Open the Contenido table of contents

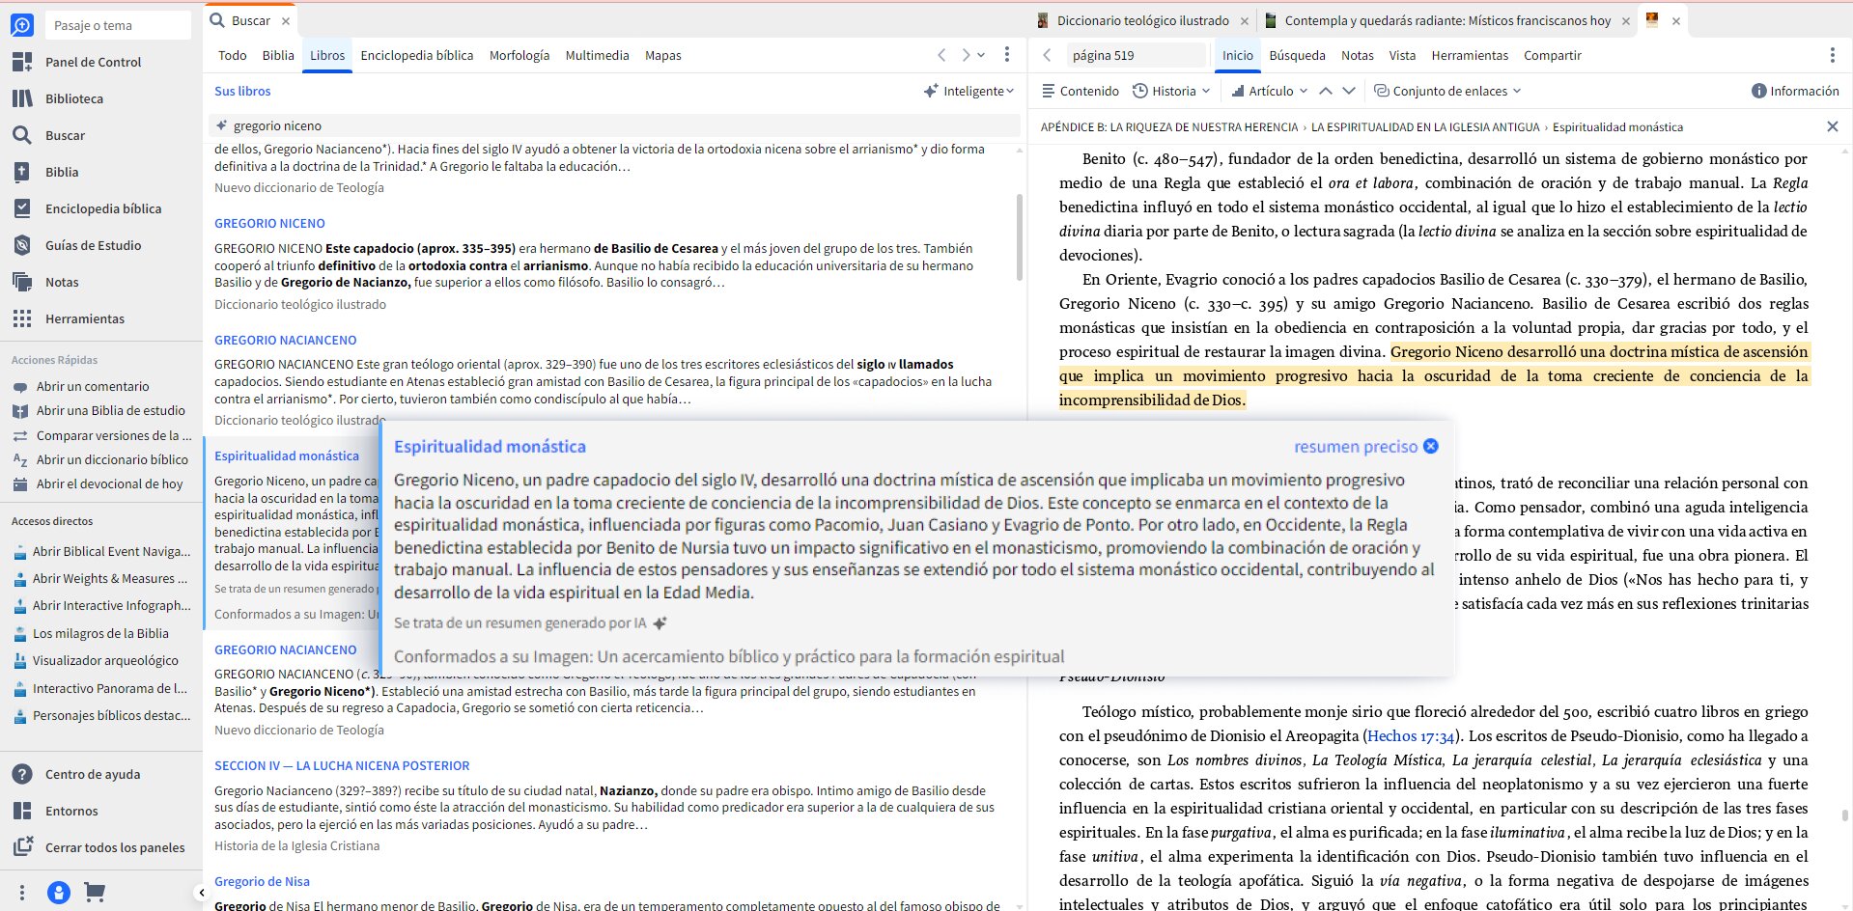pos(1081,91)
